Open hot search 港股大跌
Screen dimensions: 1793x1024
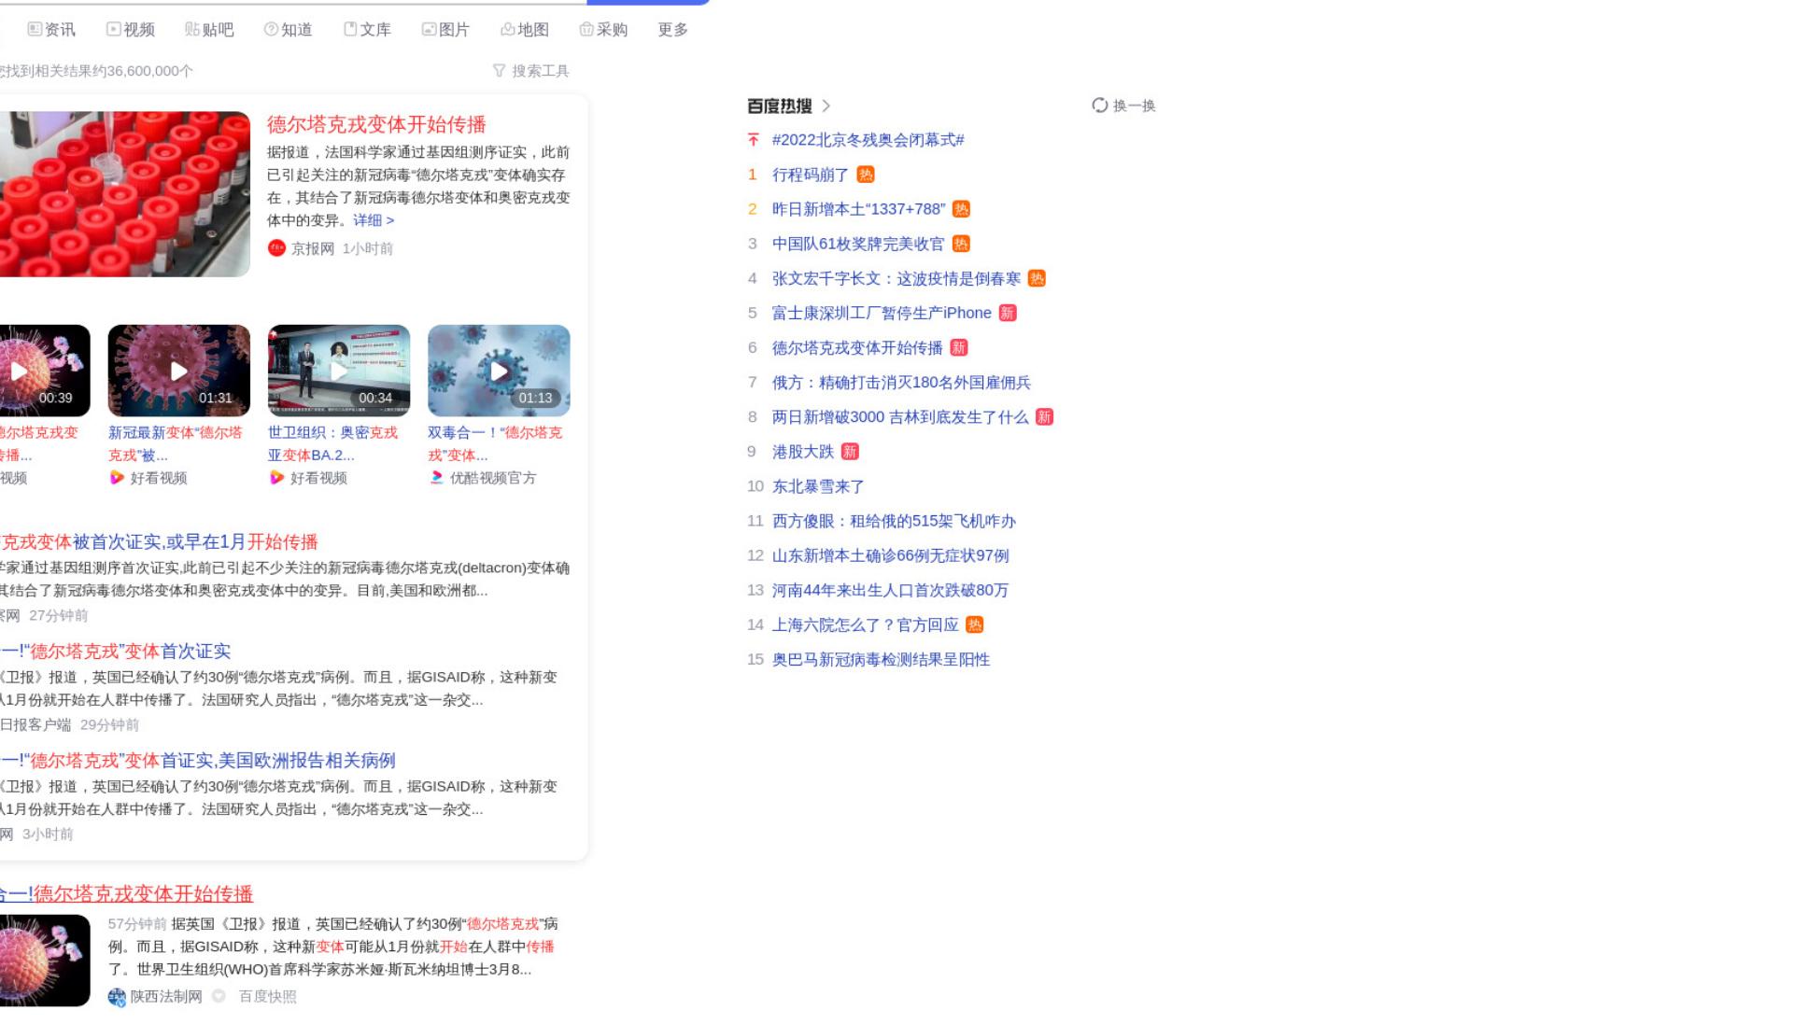tap(803, 451)
